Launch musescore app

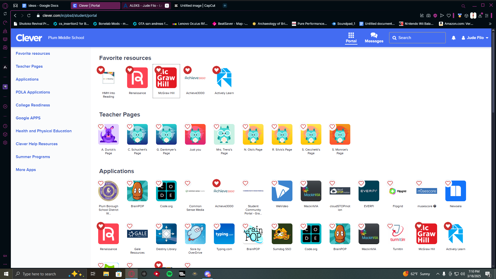point(427,191)
